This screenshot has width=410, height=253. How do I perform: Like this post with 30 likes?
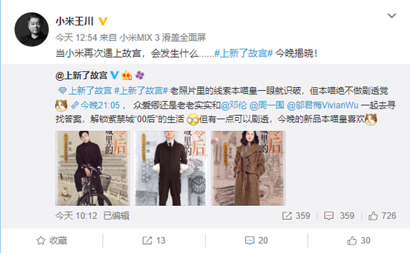click(x=358, y=241)
